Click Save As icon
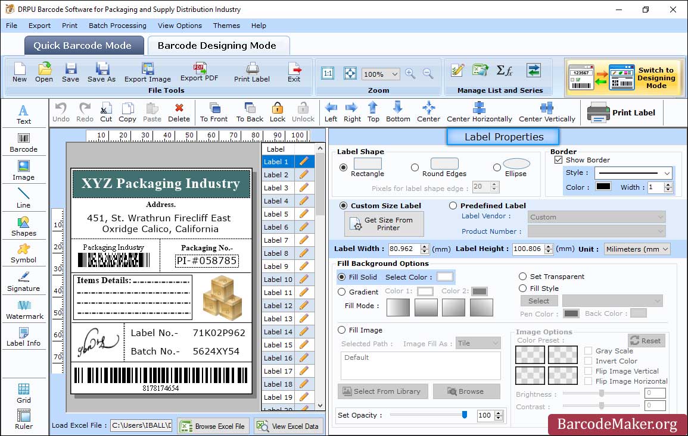 point(101,73)
